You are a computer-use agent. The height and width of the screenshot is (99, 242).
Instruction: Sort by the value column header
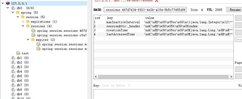point(189,18)
